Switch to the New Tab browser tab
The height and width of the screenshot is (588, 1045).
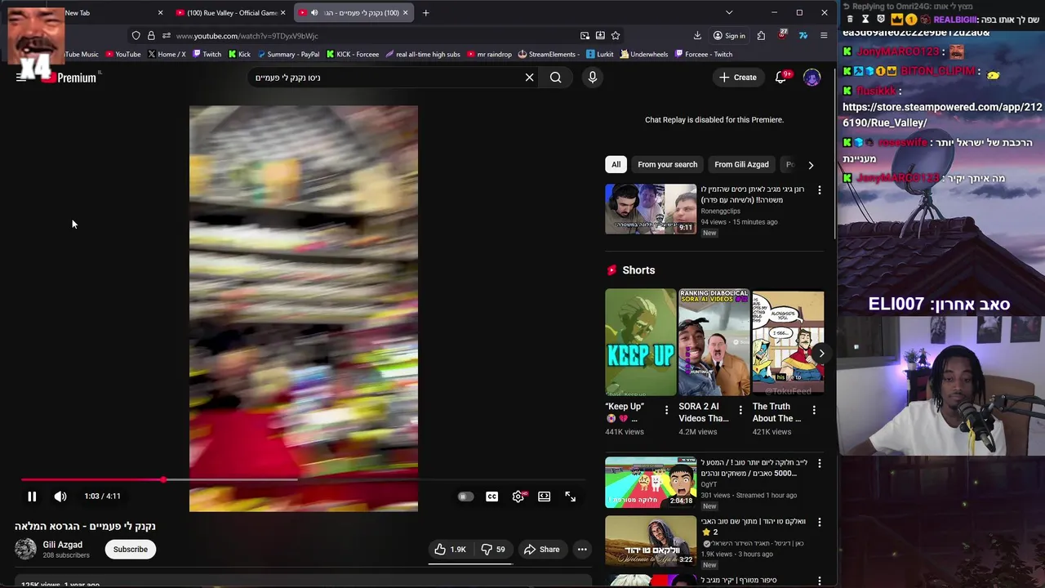click(x=106, y=12)
